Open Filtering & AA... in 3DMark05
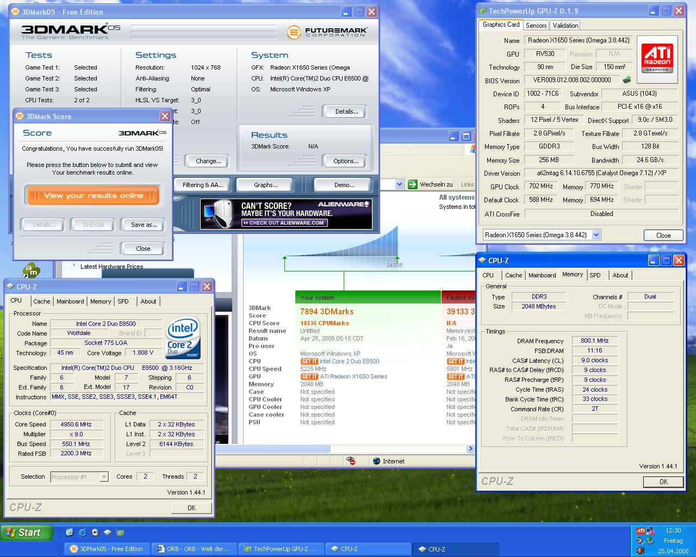The height and width of the screenshot is (557, 696). [x=203, y=185]
